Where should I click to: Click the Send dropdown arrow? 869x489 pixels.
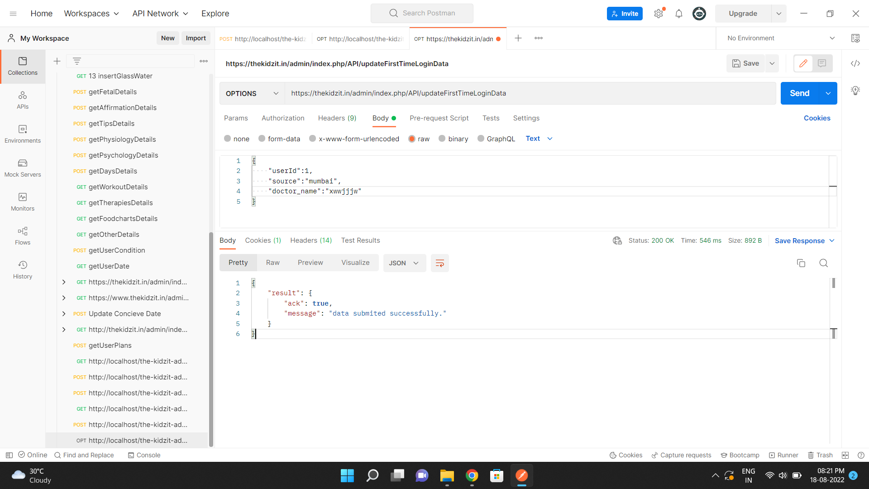pos(829,93)
